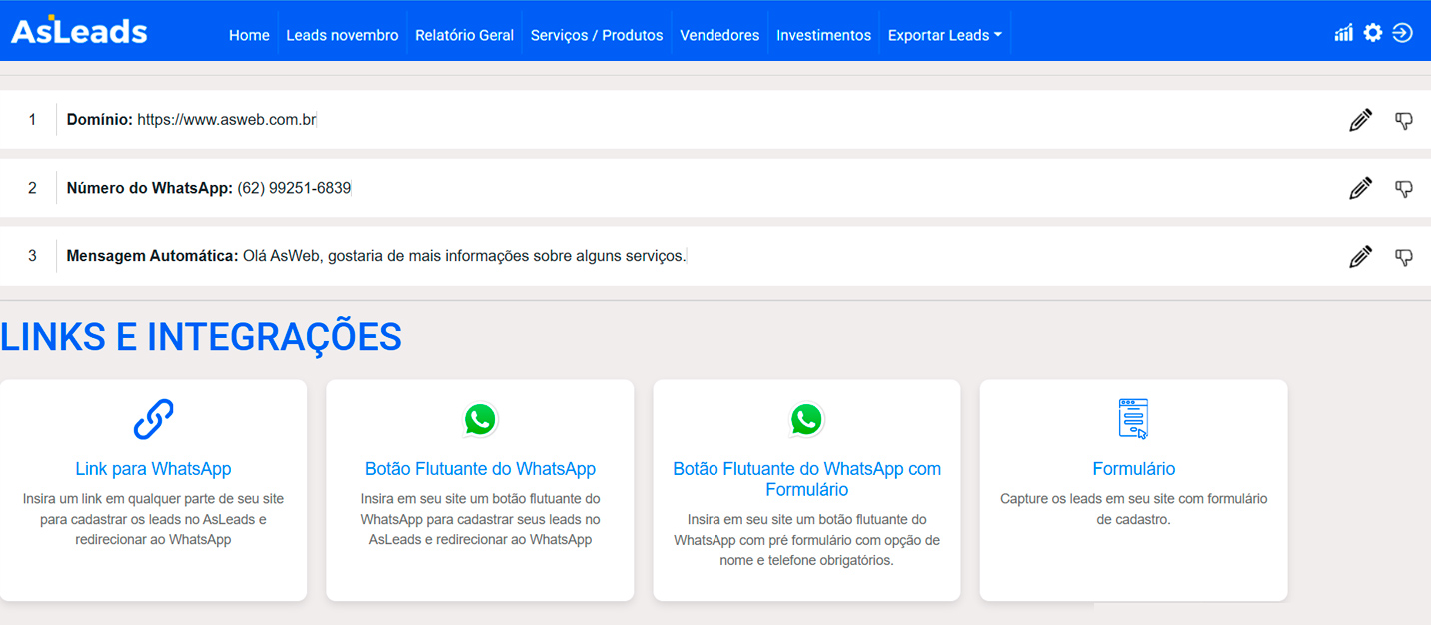Screen dimensions: 1431x625
Task: Edit the Número do WhatsApp pencil icon
Action: tap(1360, 188)
